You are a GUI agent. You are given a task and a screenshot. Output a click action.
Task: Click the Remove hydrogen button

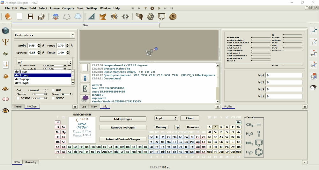pyautogui.click(x=123, y=128)
